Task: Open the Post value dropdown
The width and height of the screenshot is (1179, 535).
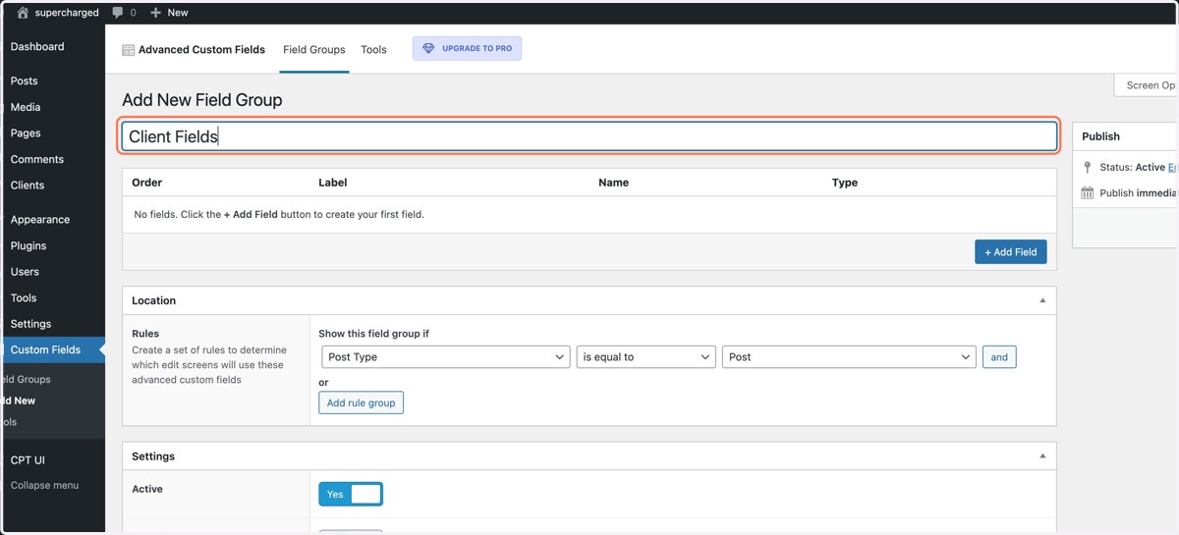Action: pyautogui.click(x=849, y=357)
